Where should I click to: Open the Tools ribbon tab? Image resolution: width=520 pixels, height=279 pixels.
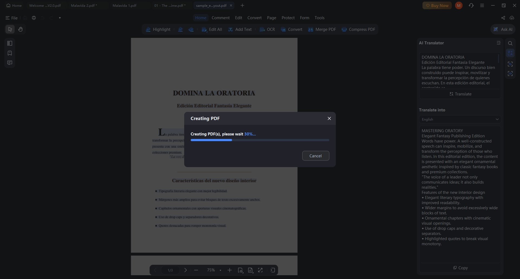click(319, 18)
